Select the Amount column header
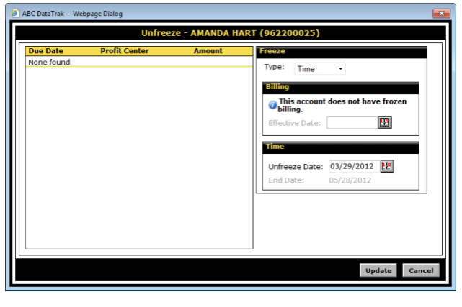 pos(208,51)
